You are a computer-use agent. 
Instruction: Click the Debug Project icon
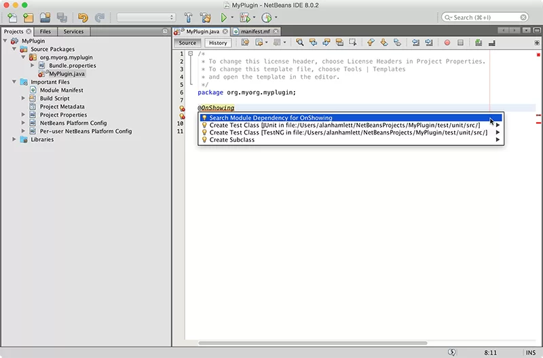(x=245, y=18)
